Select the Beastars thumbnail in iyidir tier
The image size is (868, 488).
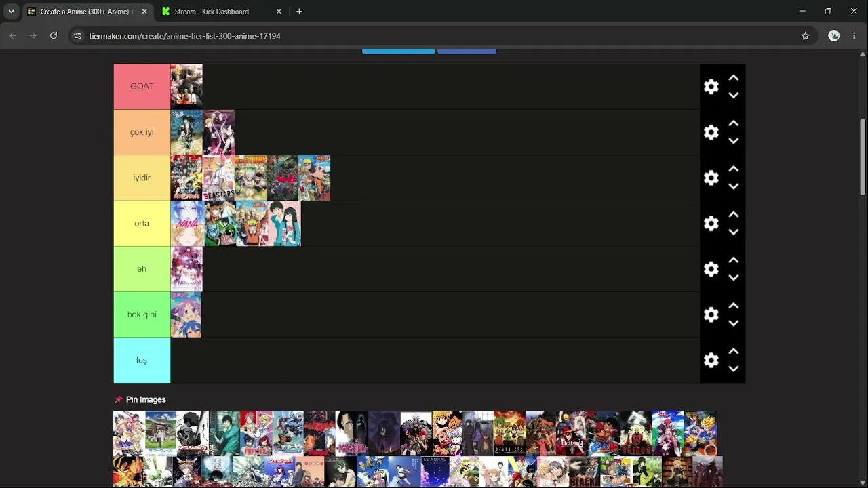click(218, 178)
